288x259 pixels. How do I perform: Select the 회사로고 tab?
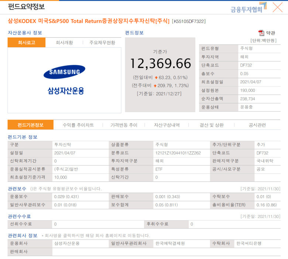[27, 42]
